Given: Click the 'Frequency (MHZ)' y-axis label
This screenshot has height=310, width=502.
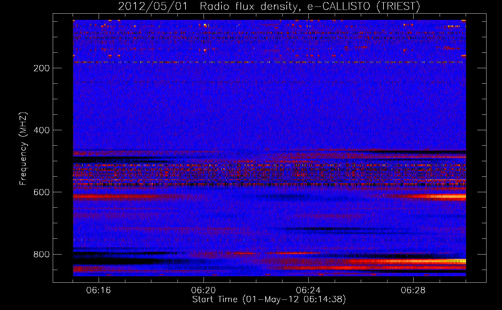Looking at the screenshot, I should (23, 149).
